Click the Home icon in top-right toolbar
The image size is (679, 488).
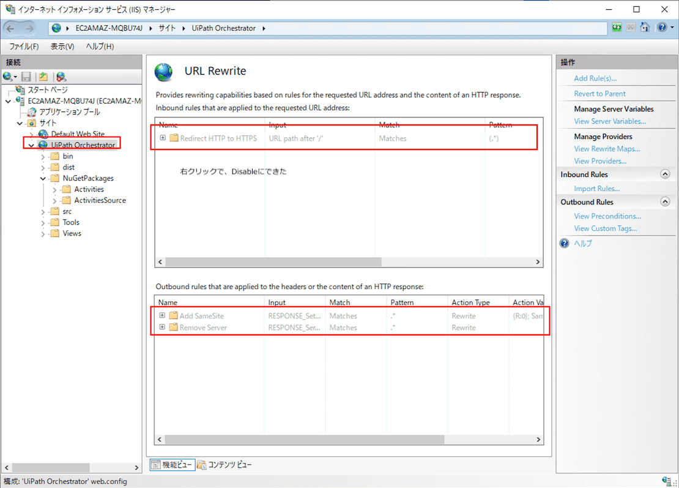click(x=645, y=28)
